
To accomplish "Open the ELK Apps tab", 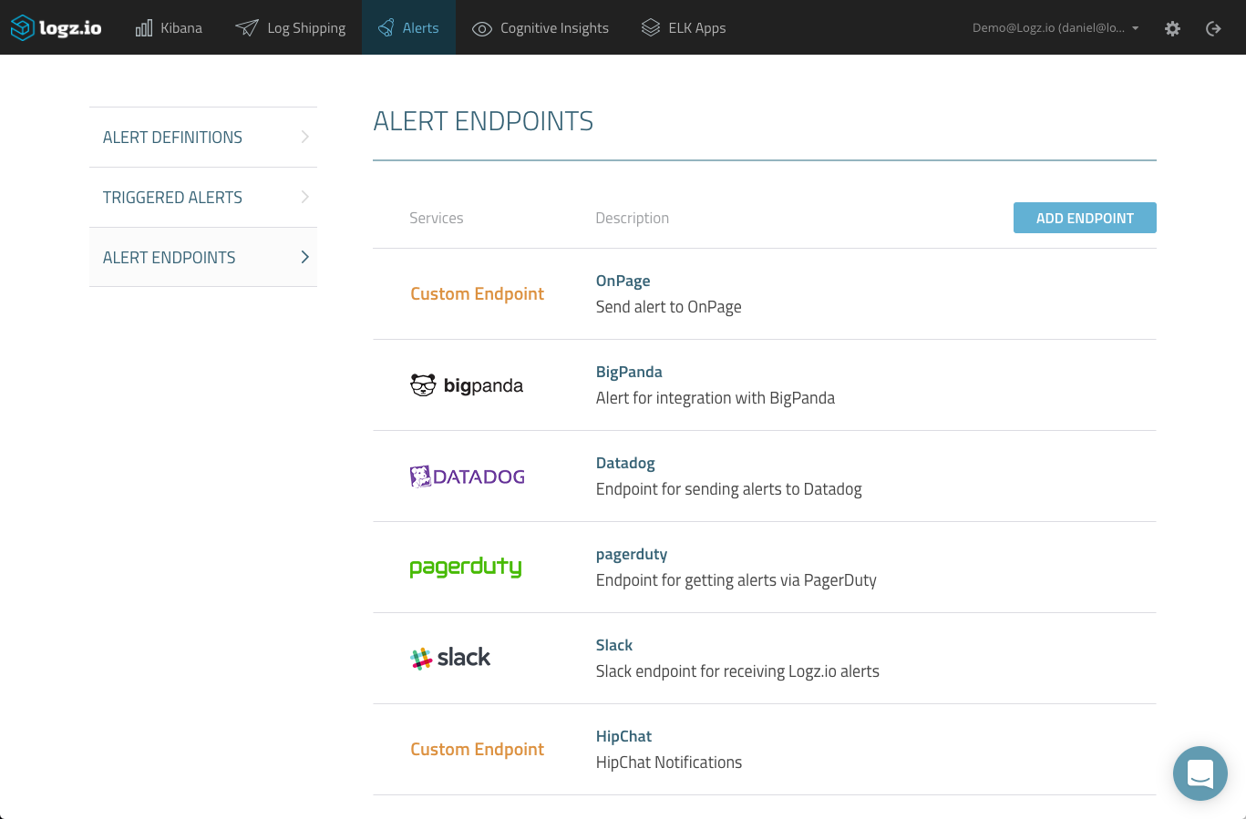I will [683, 28].
